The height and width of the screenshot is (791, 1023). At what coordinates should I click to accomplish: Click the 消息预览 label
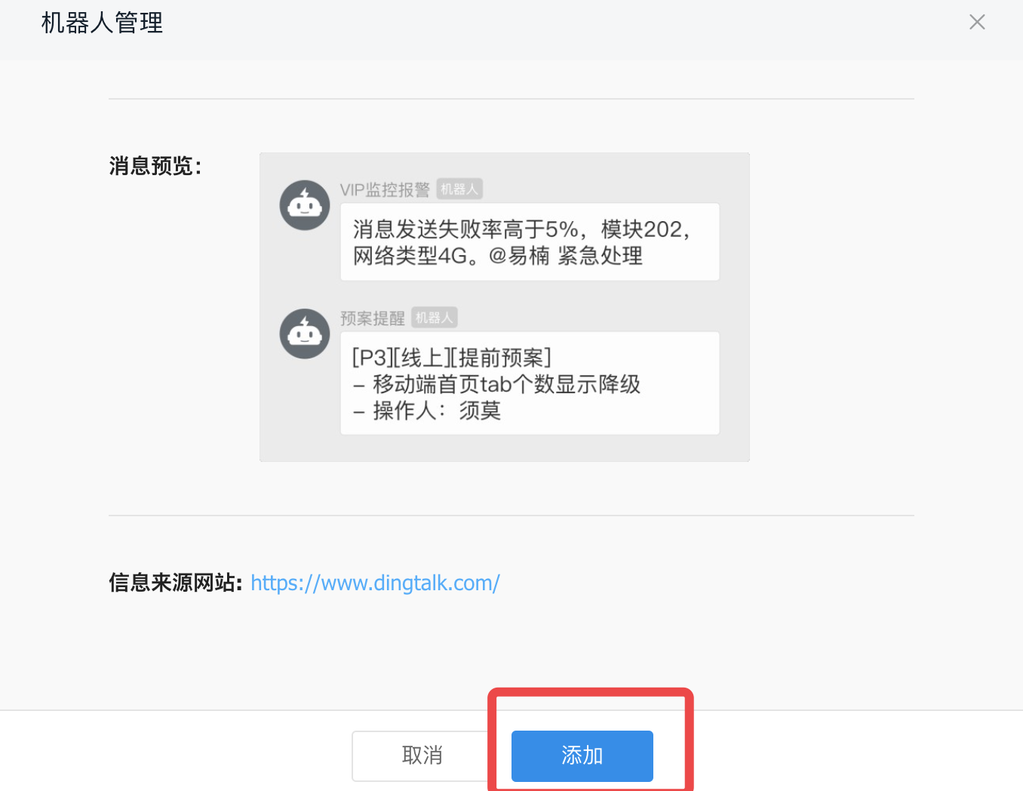pos(155,166)
